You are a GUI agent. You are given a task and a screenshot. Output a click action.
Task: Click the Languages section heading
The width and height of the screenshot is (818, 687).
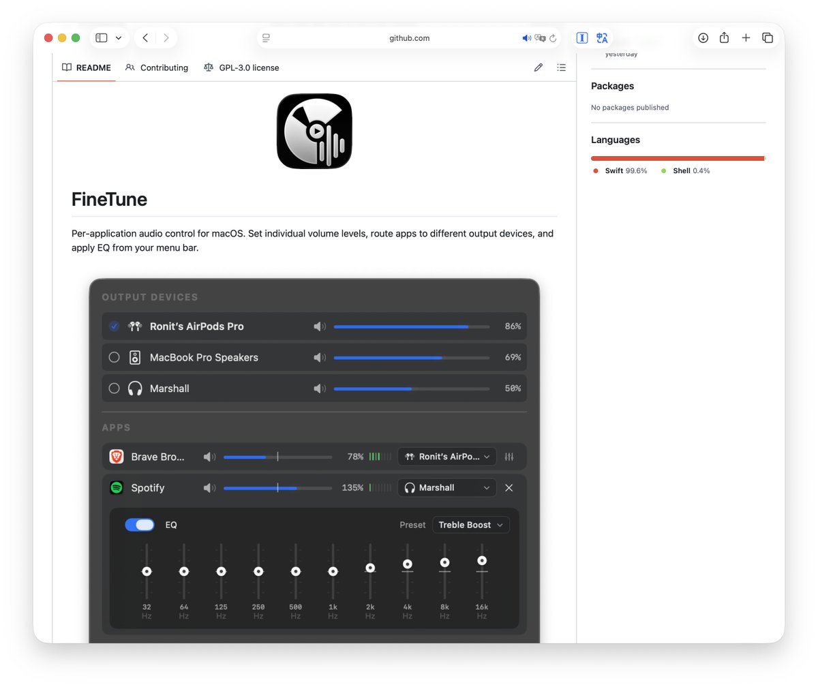(x=616, y=140)
